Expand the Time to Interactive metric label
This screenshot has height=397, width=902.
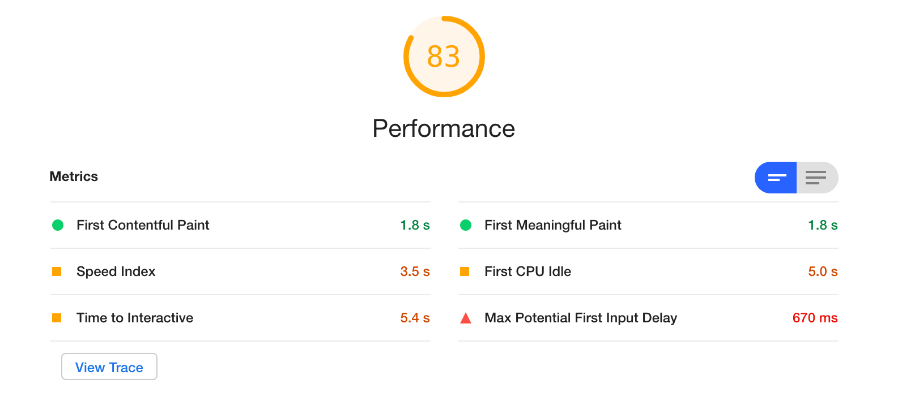[135, 318]
